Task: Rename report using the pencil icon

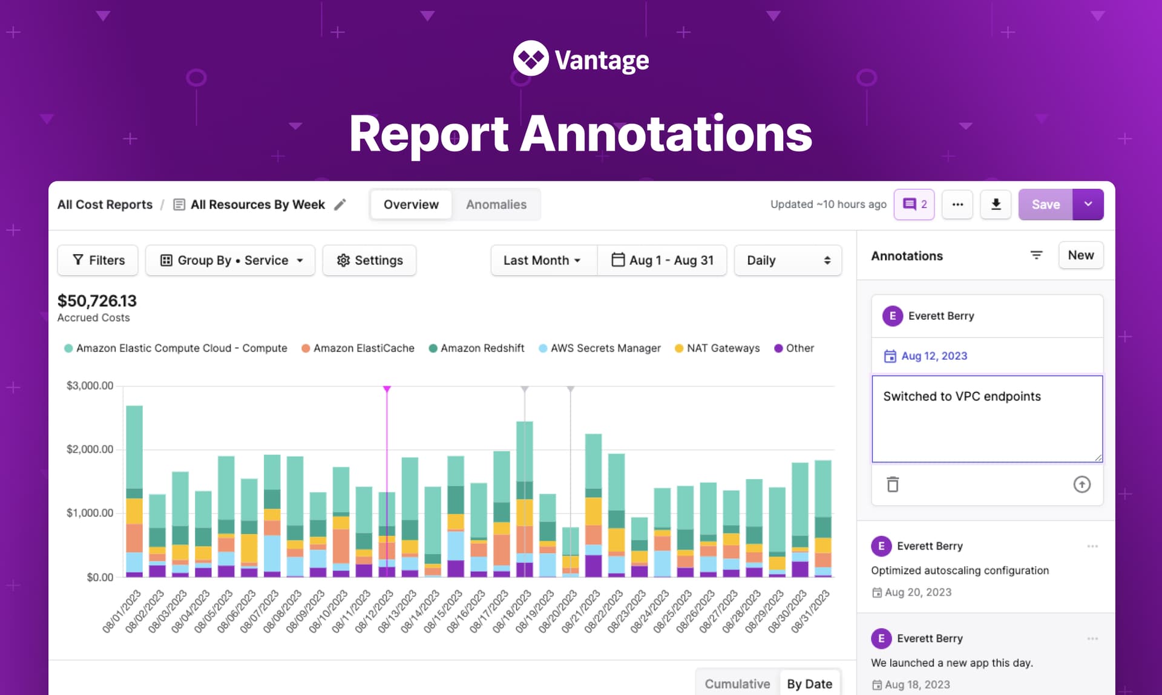Action: click(340, 204)
